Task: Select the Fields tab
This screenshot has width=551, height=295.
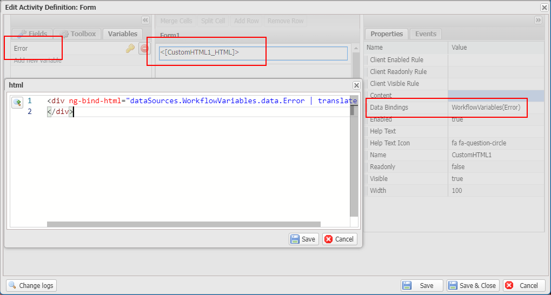Action: tap(32, 34)
